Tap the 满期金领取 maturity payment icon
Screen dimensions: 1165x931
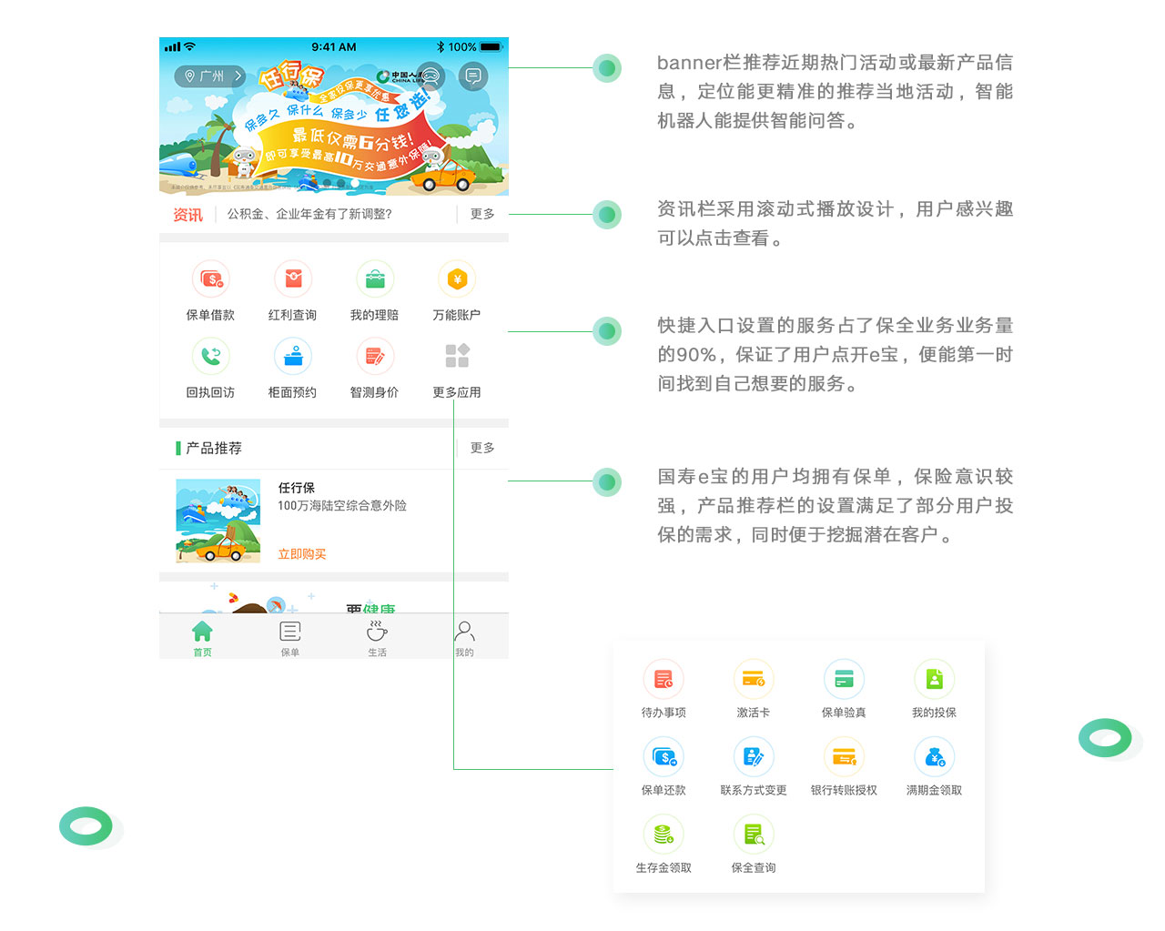point(934,756)
